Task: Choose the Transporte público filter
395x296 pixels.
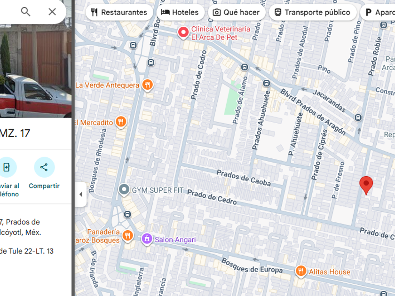Action: pyautogui.click(x=313, y=12)
